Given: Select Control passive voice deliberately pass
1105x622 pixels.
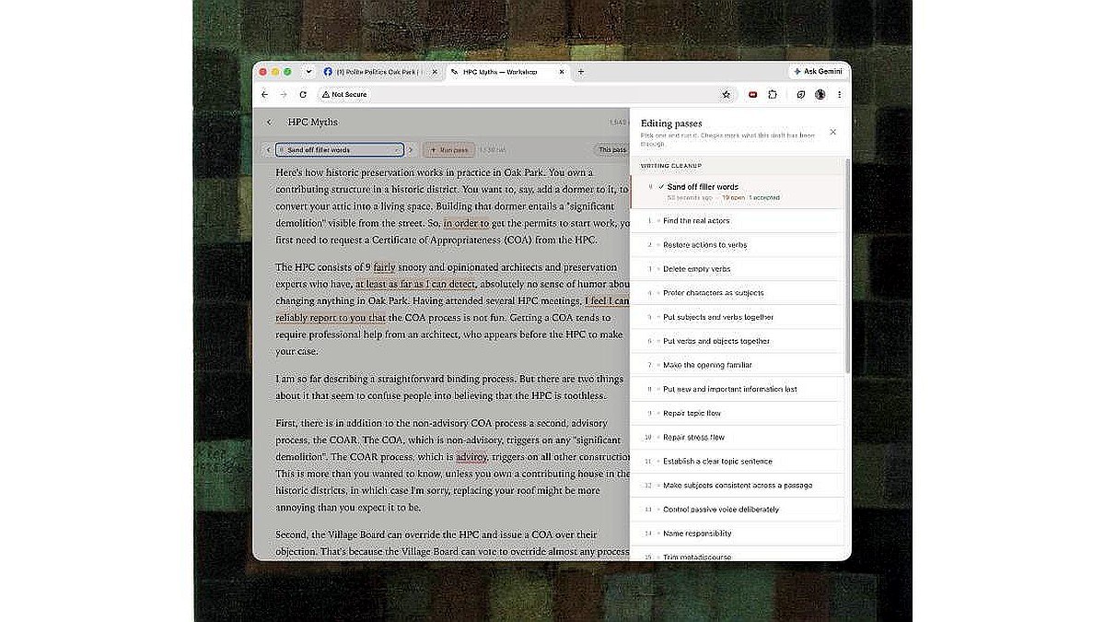Looking at the screenshot, I should 737,509.
